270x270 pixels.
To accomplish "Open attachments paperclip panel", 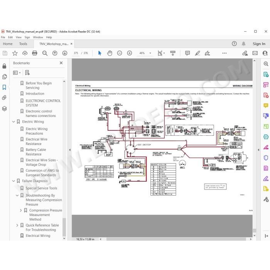I will [5, 98].
